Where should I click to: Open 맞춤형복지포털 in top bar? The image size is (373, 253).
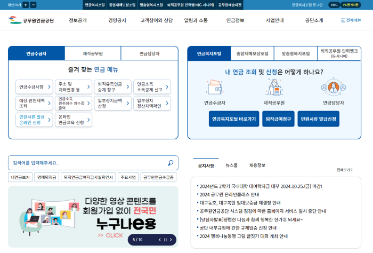[151, 5]
